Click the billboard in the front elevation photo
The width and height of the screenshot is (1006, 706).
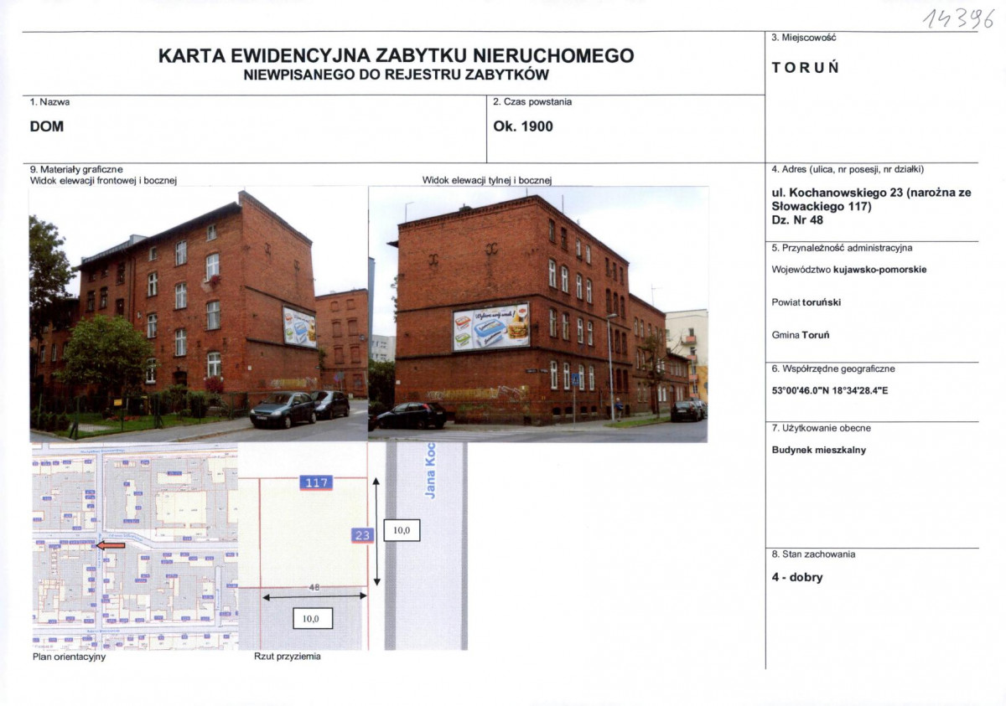(299, 327)
